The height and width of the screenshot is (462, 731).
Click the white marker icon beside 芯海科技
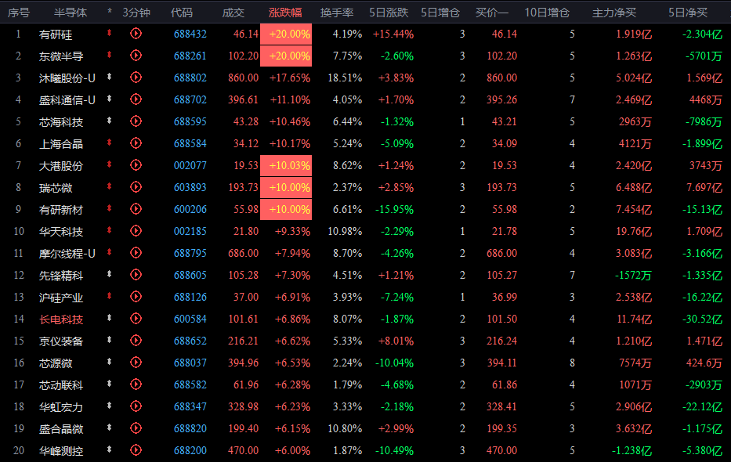tap(109, 121)
